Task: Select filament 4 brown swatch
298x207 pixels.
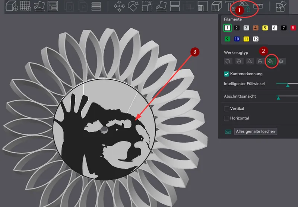Action: (x=256, y=28)
